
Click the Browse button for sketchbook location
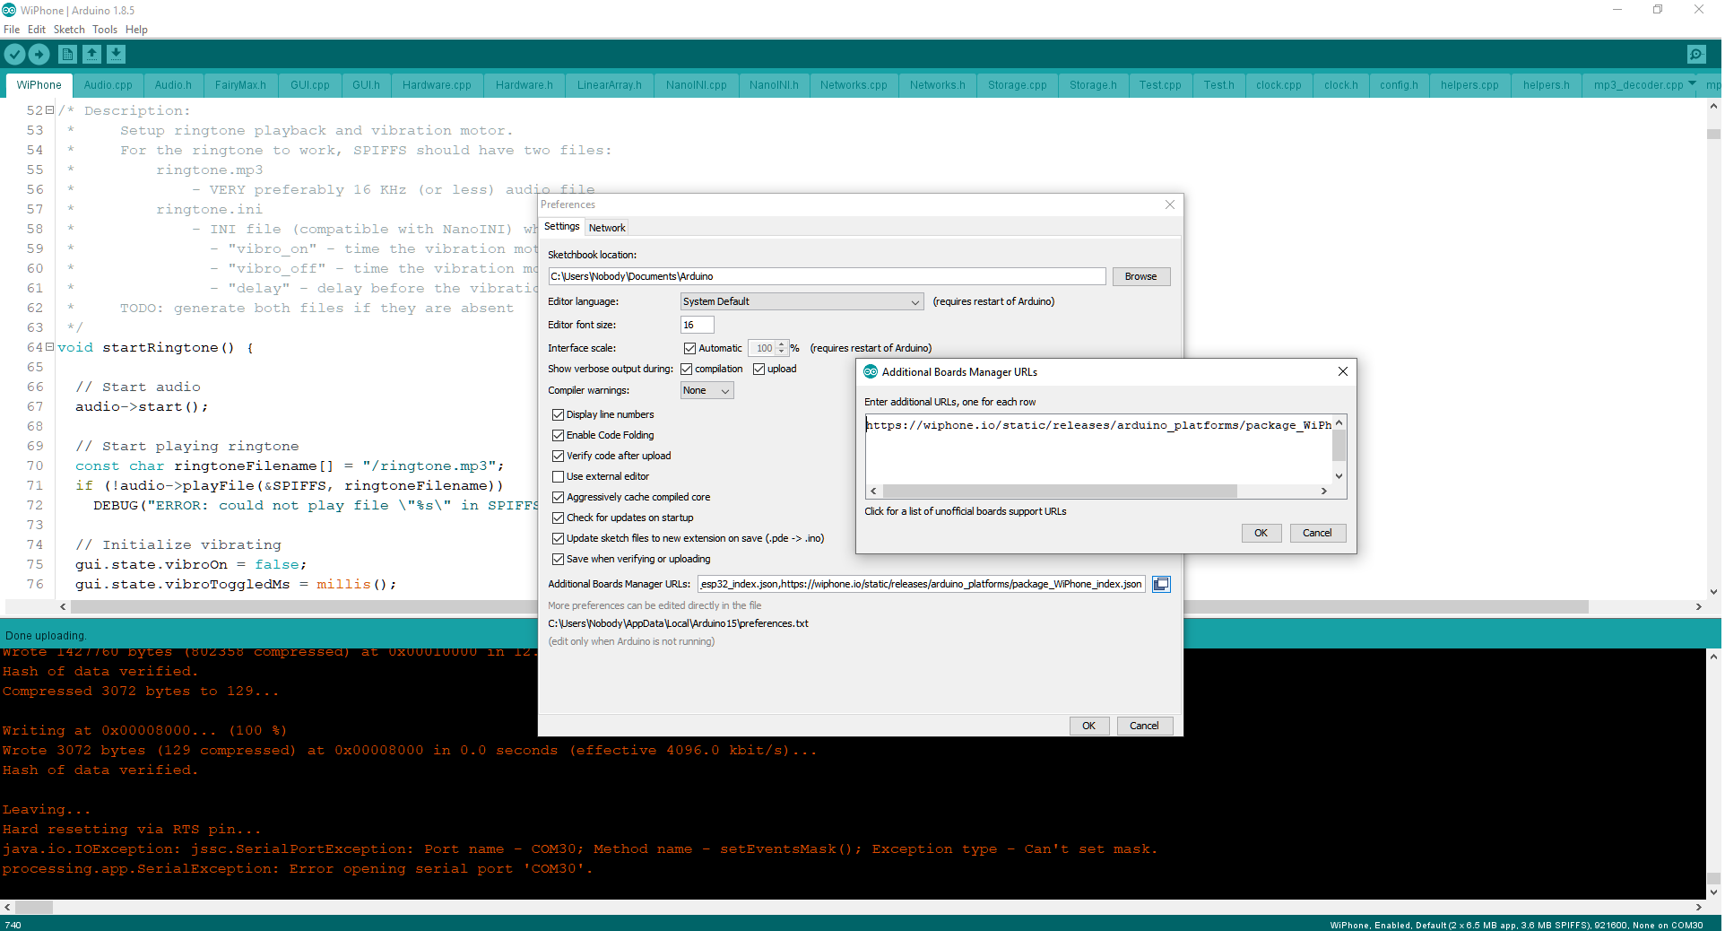1140,276
